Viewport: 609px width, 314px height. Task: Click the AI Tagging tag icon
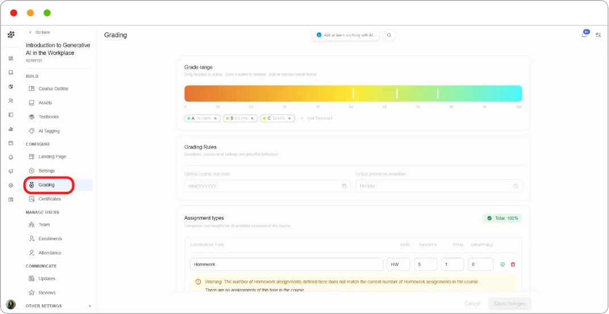[x=32, y=131]
